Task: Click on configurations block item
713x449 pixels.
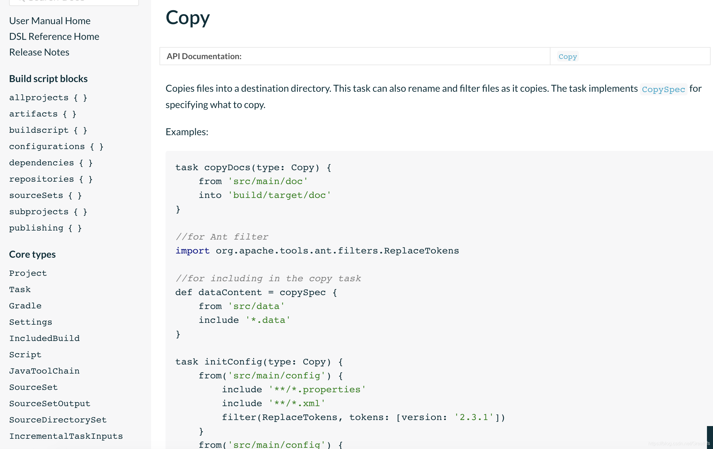Action: pyautogui.click(x=56, y=146)
